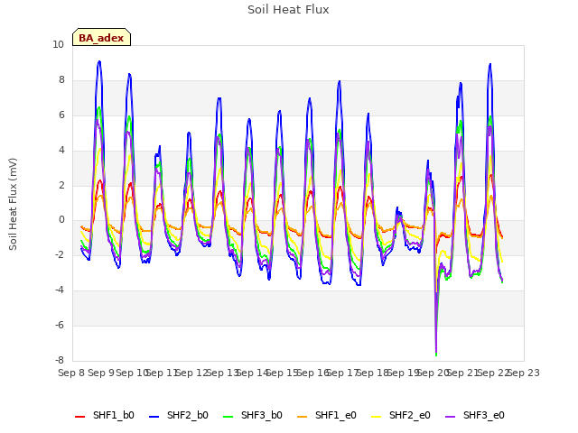Toggle the SHF3_b0 series in legend
578x433 pixels.
pyautogui.click(x=253, y=415)
